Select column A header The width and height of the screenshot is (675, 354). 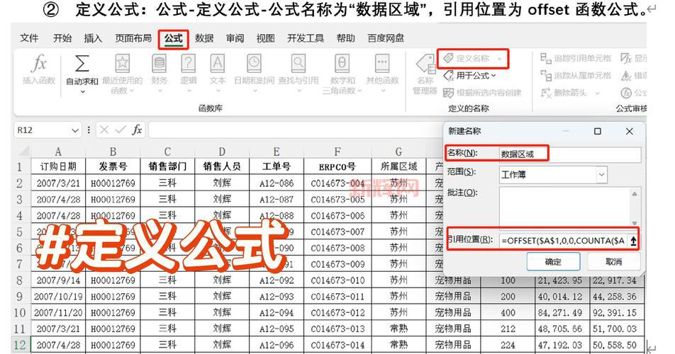(58, 152)
